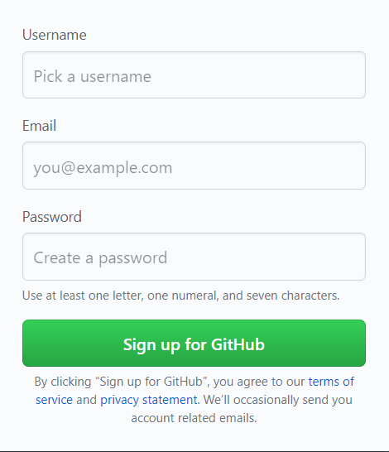389x452 pixels.
Task: Click the Password label text
Action: click(52, 217)
